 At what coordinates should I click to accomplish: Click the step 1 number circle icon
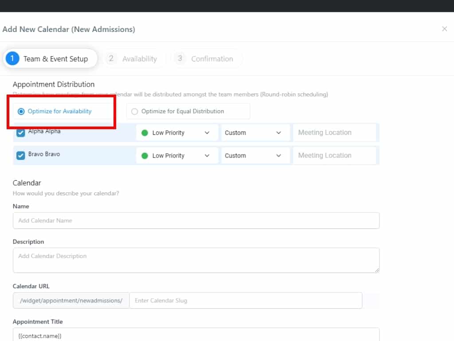[12, 59]
